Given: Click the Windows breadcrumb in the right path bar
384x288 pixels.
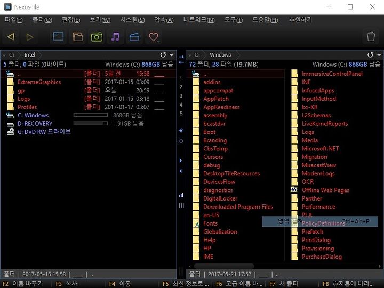Looking at the screenshot, I should tap(220, 55).
